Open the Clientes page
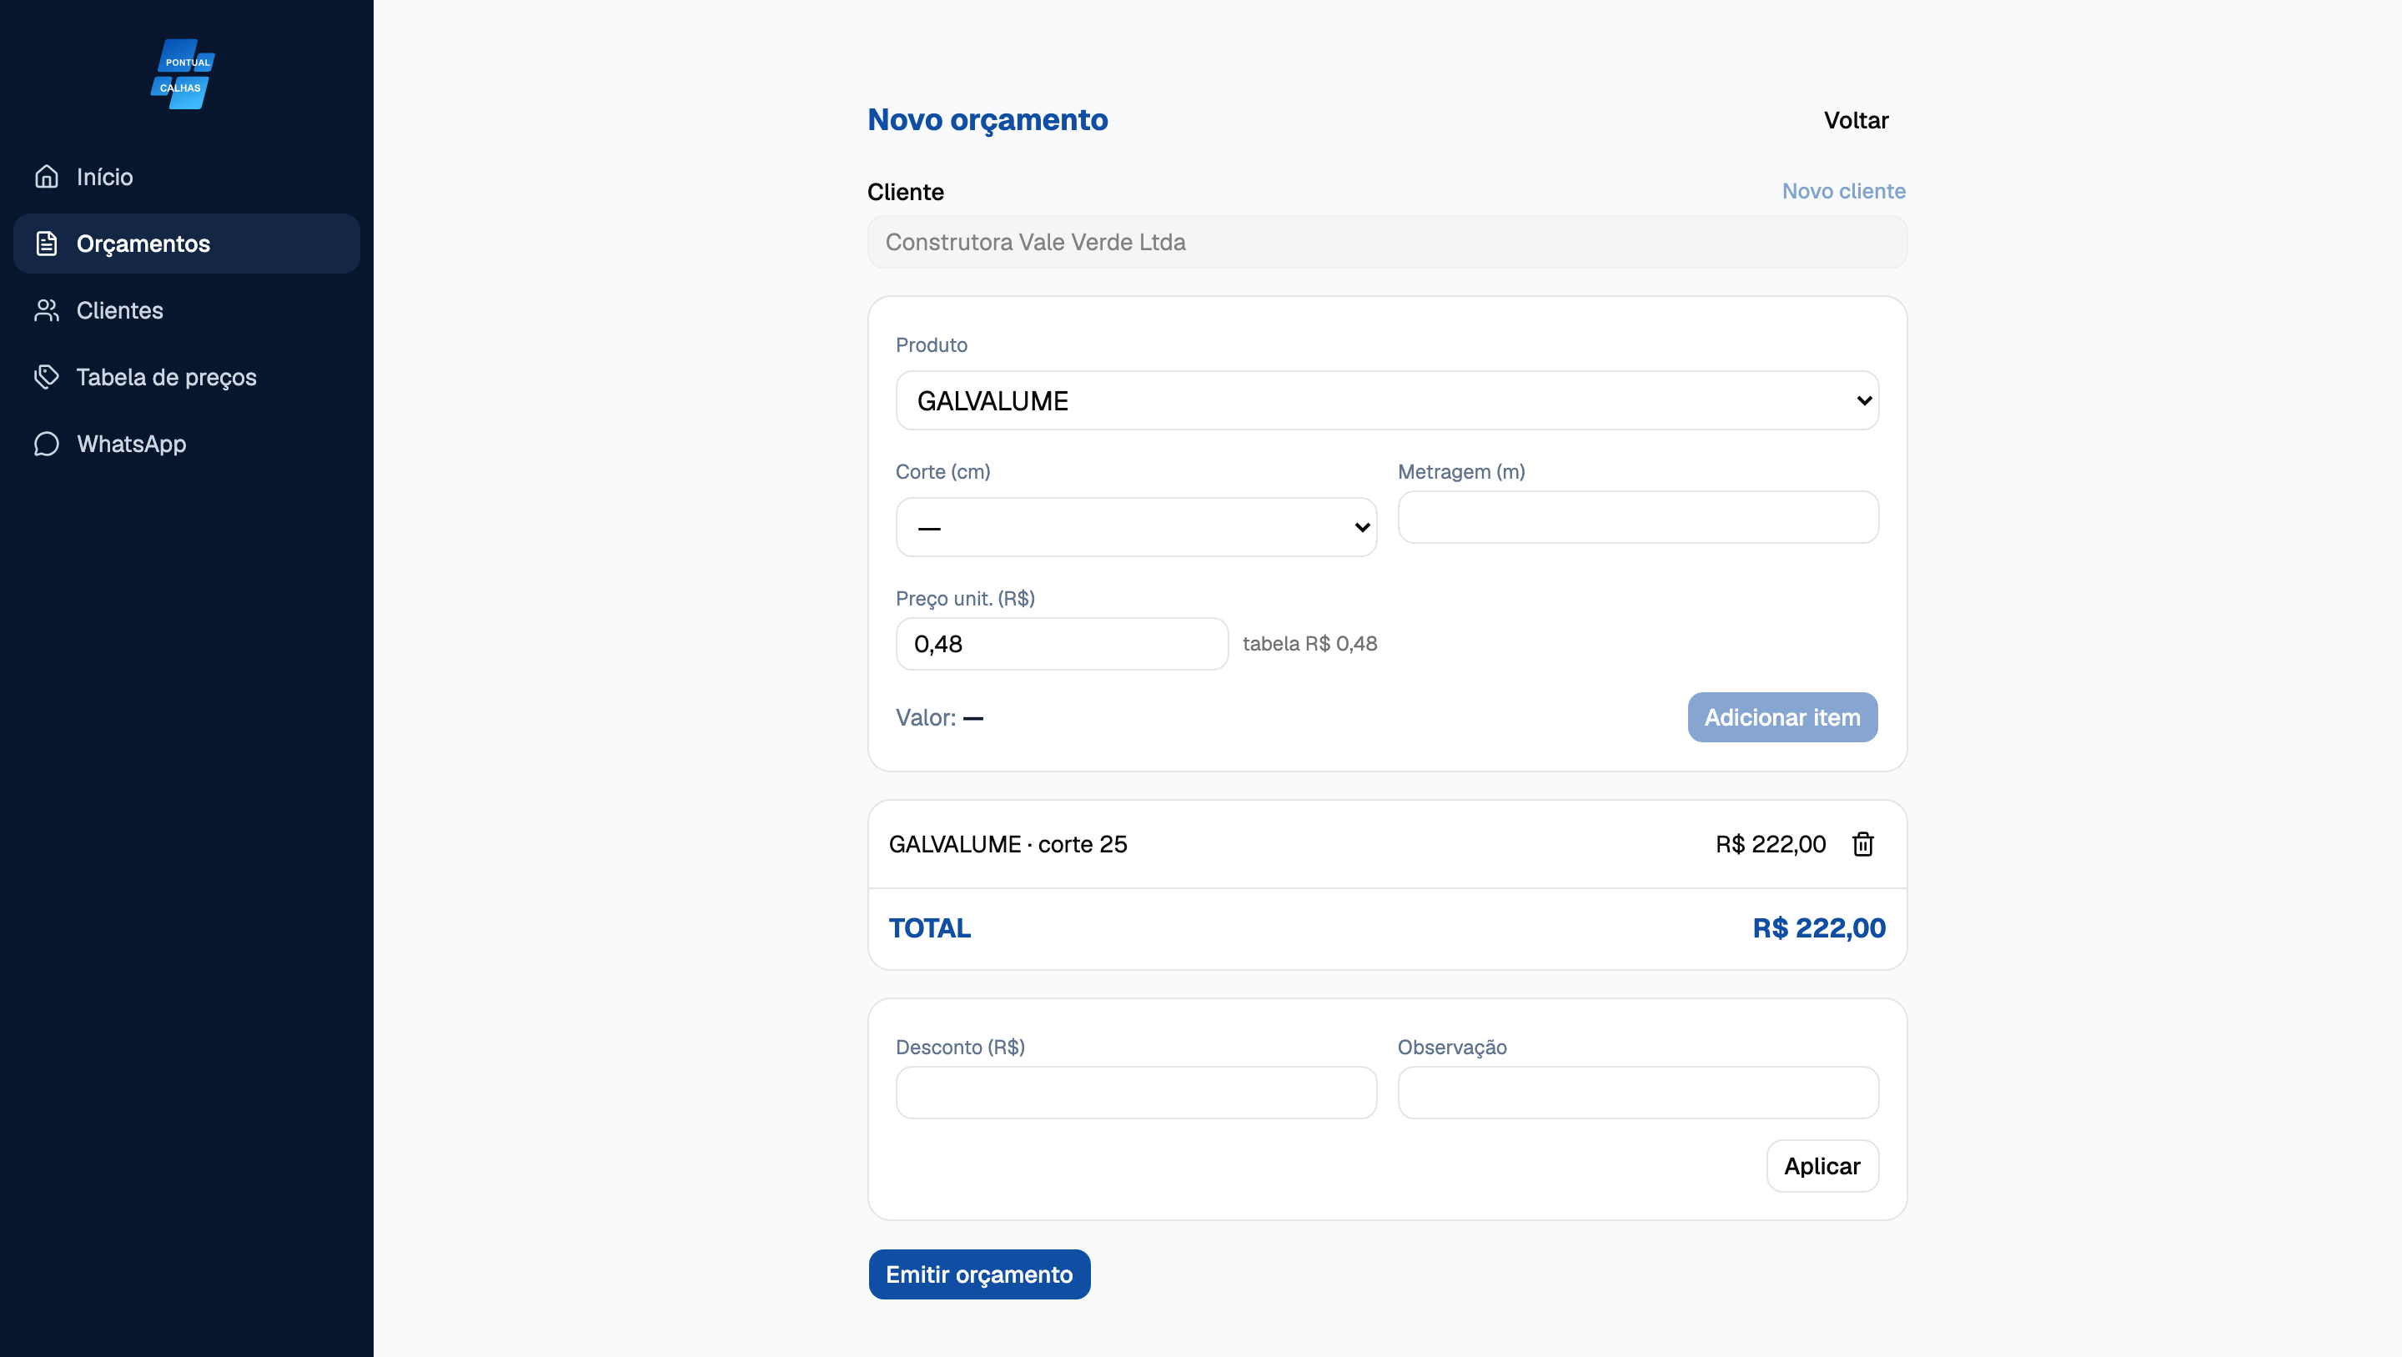Viewport: 2402px width, 1357px height. point(187,310)
